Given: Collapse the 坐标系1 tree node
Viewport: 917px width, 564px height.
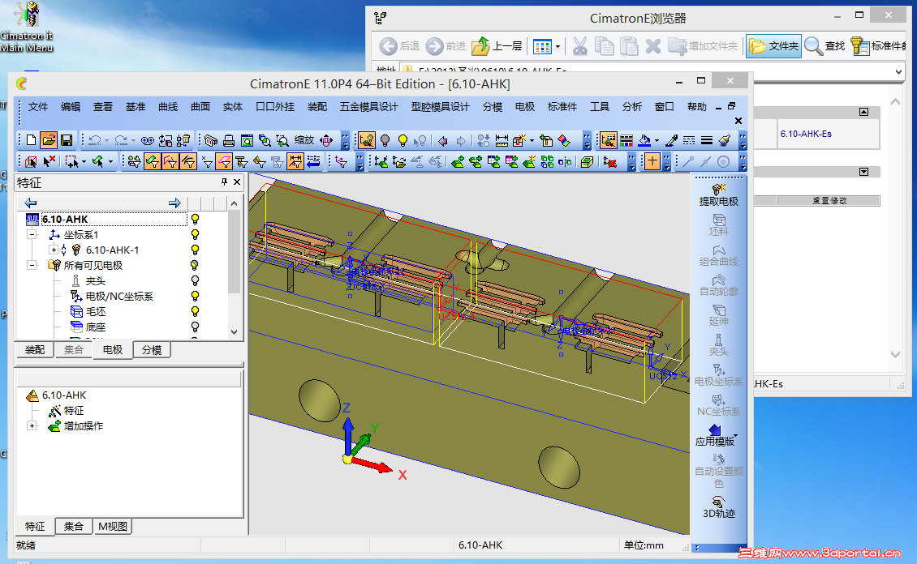Looking at the screenshot, I should (x=32, y=235).
